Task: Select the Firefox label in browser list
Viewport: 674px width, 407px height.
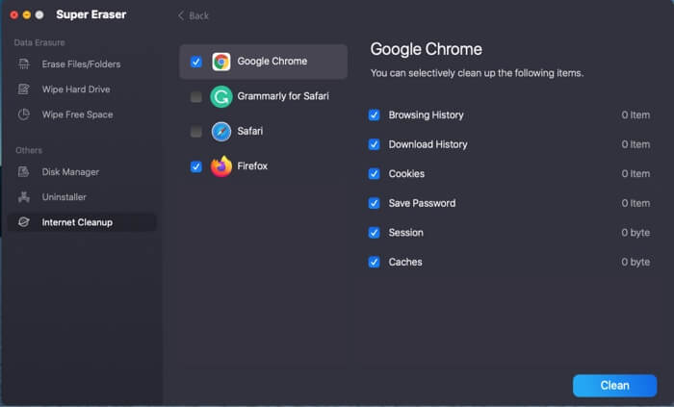Action: pyautogui.click(x=252, y=165)
